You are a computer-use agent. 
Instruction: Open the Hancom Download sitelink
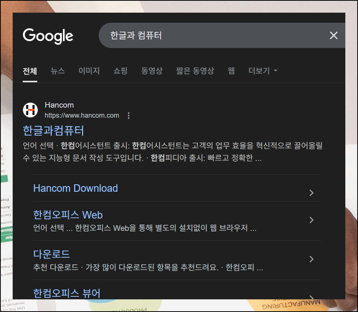[x=76, y=188]
